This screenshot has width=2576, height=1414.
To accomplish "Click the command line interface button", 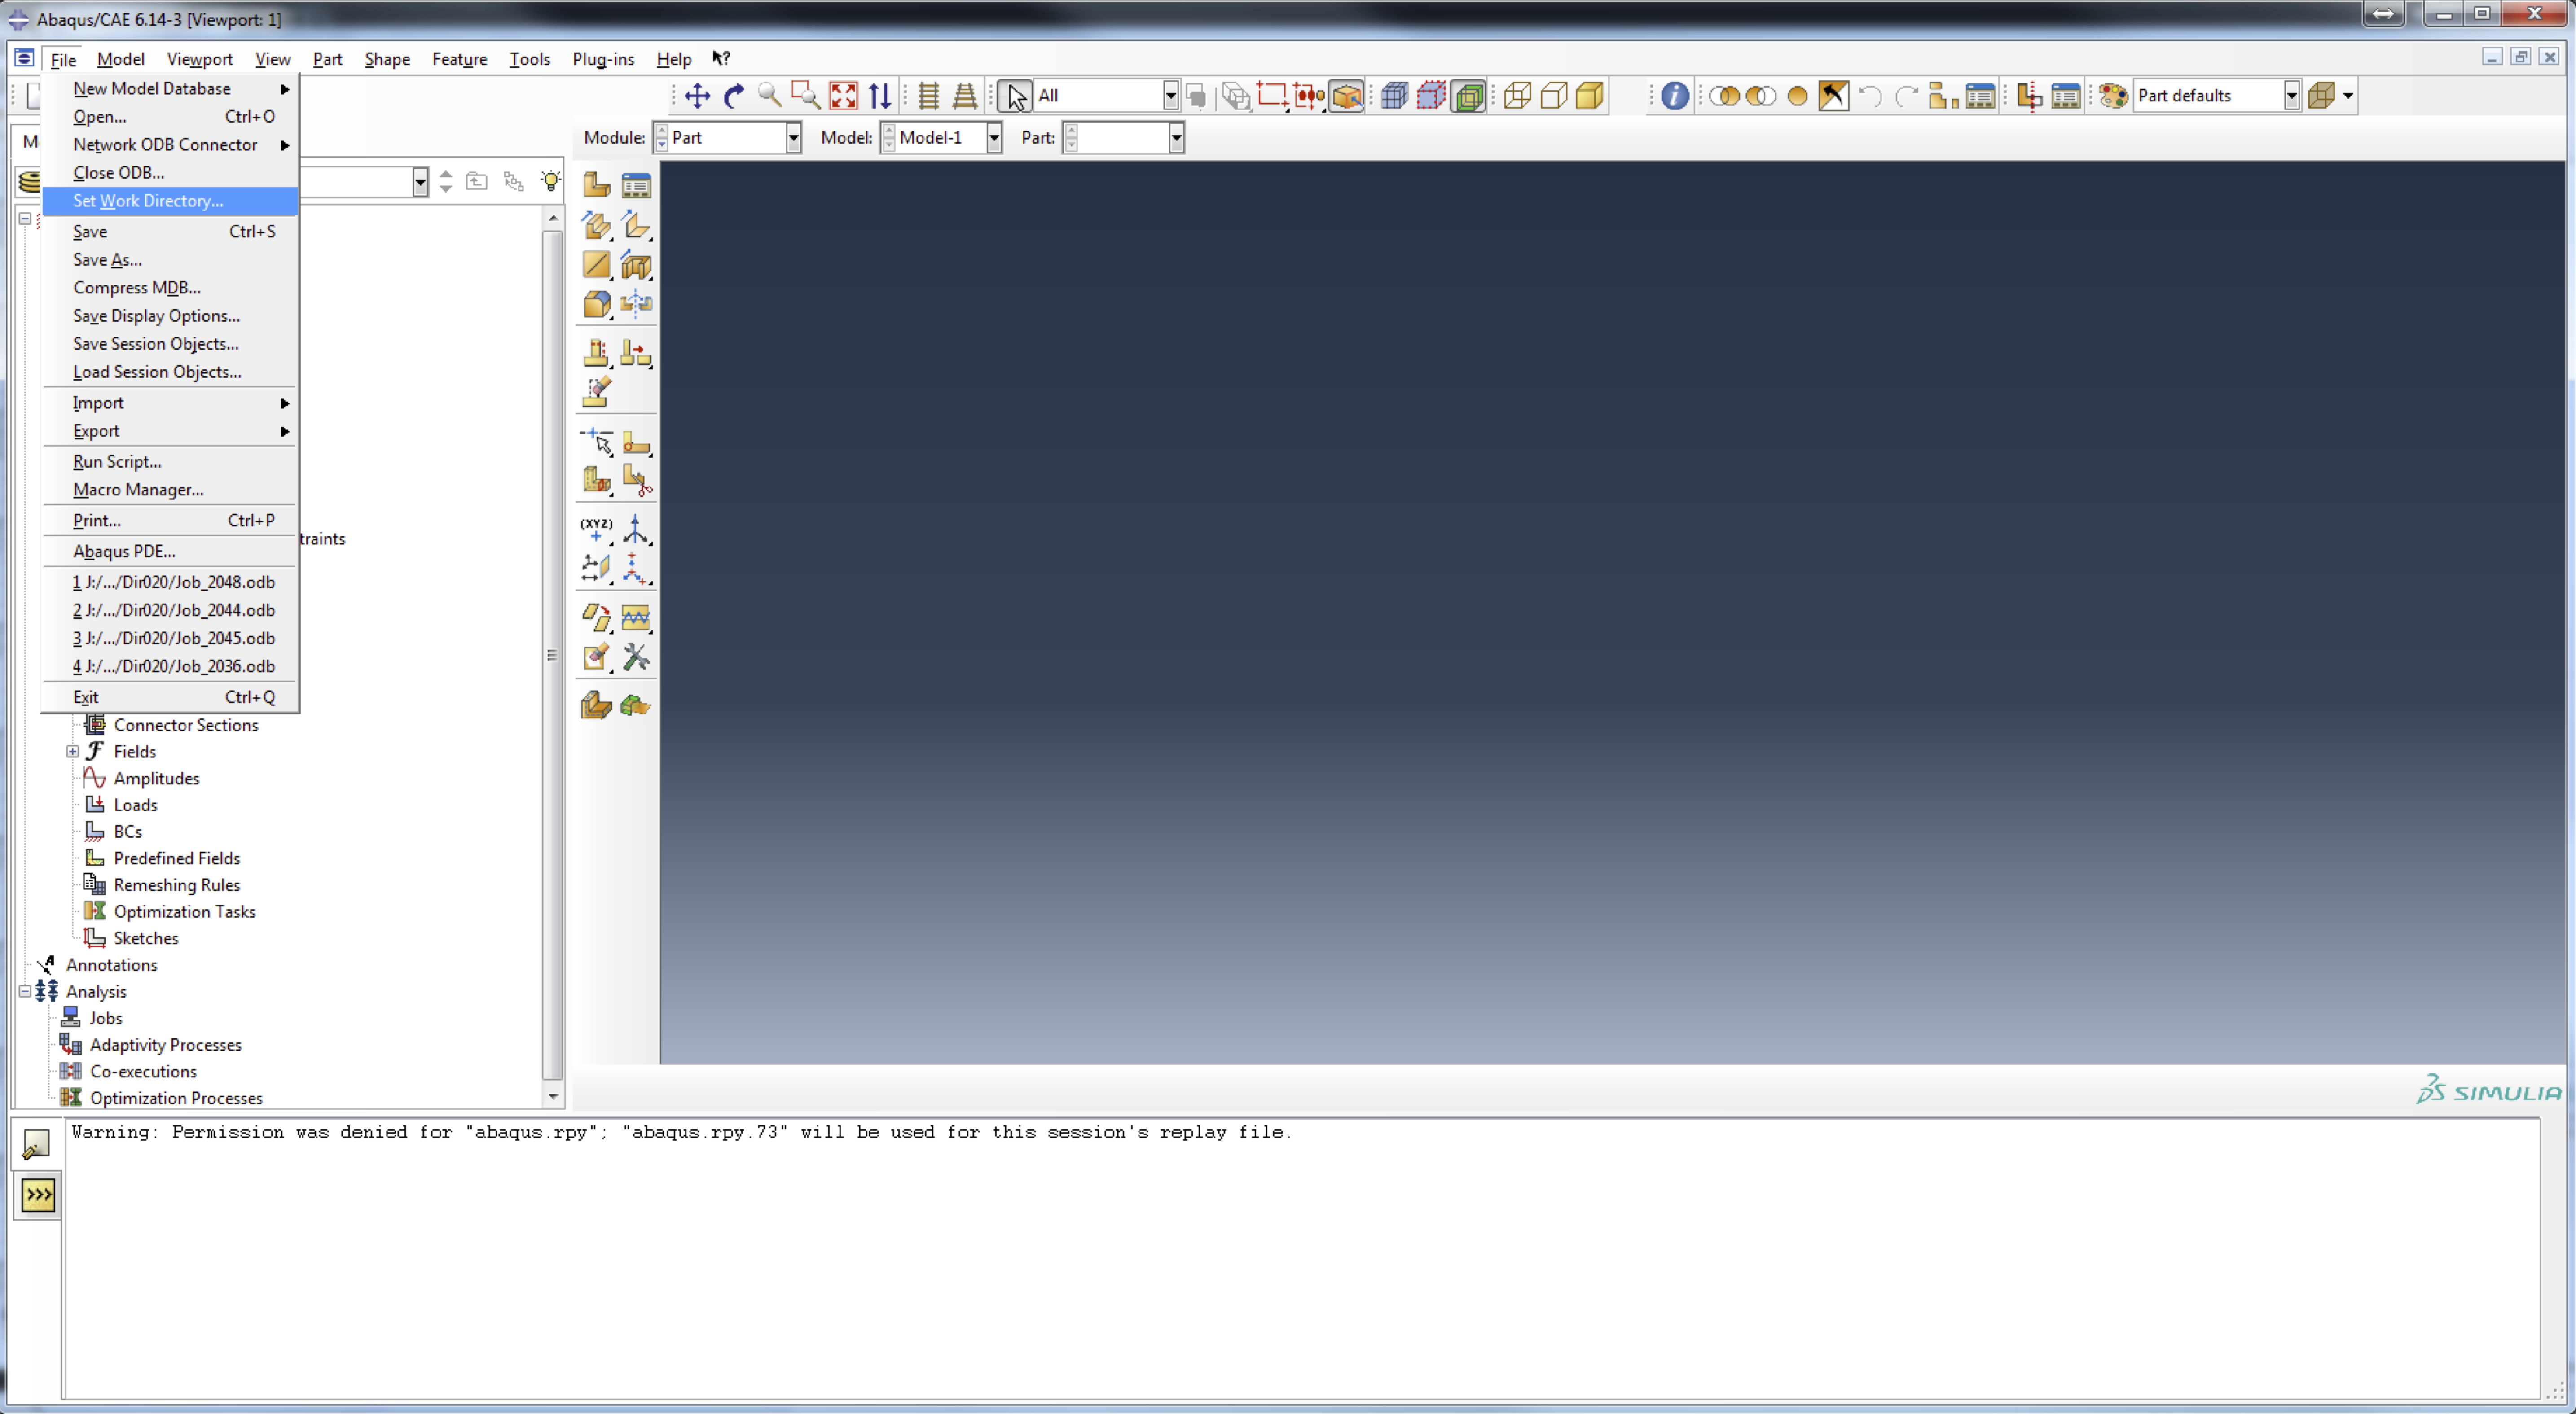I will click(38, 1195).
